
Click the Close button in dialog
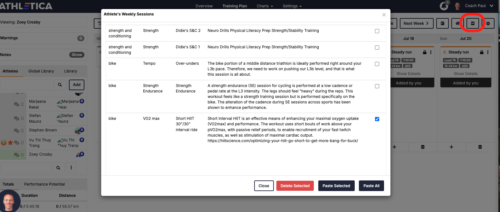click(x=264, y=186)
